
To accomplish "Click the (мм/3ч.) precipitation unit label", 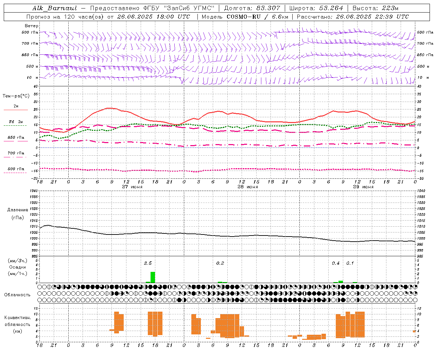I will 18,261.
